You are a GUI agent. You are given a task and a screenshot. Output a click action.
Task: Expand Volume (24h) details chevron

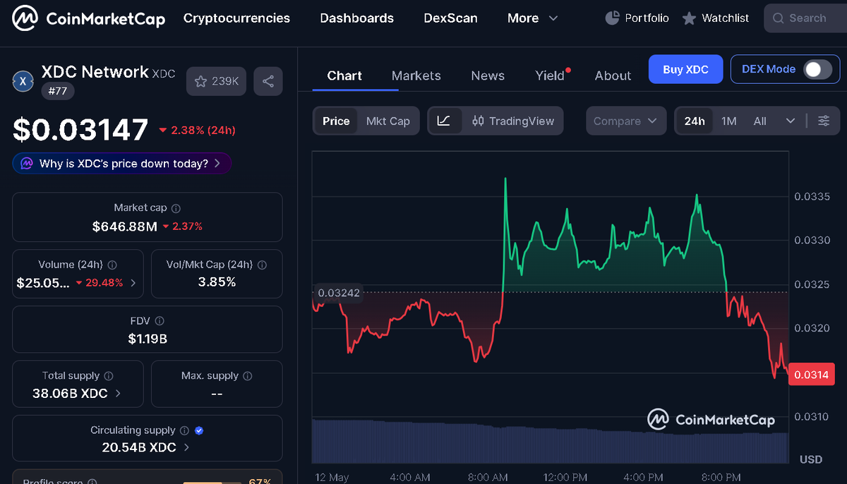(133, 283)
